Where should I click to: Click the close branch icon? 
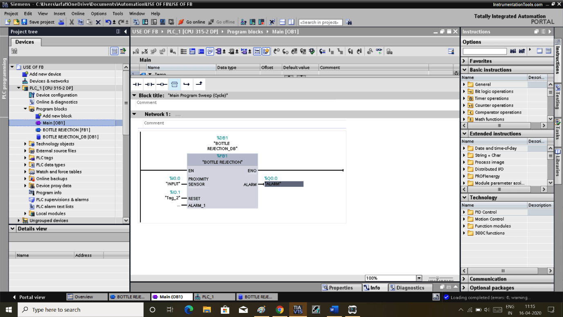pyautogui.click(x=199, y=84)
